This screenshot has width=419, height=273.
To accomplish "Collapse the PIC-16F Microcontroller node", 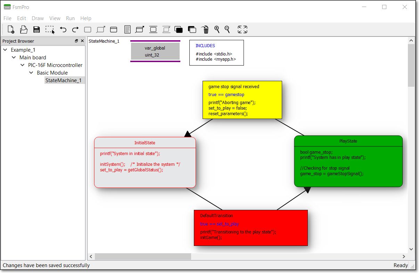I will [x=22, y=65].
